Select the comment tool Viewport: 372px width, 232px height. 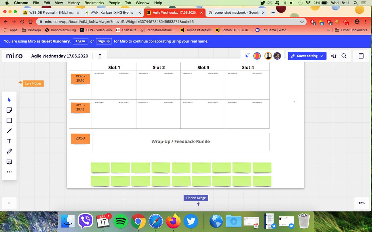9,162
